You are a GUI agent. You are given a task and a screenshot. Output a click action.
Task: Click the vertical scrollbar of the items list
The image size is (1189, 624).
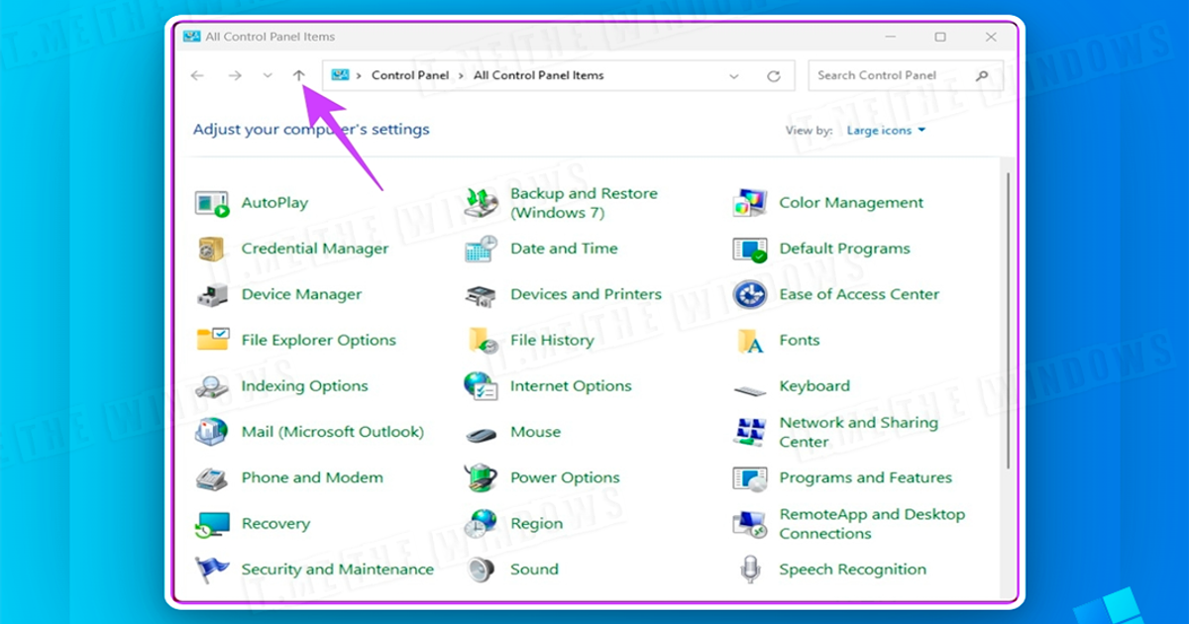(x=1008, y=322)
